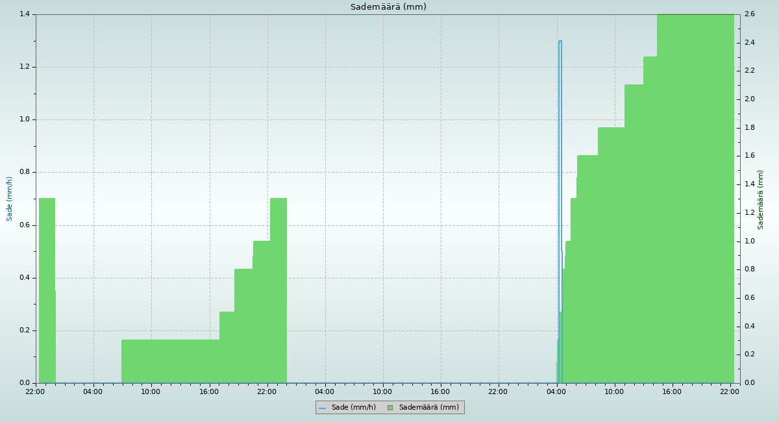Click the first narrow green bar at far left
This screenshot has width=779, height=422.
(47, 292)
